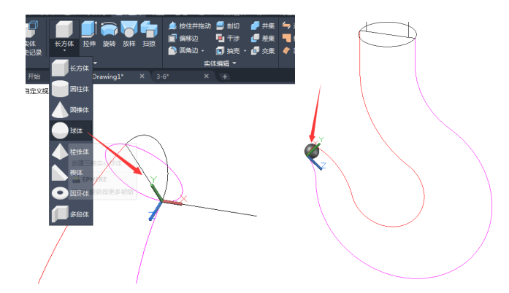Click the 干涉 (Interfere) tool

point(228,38)
